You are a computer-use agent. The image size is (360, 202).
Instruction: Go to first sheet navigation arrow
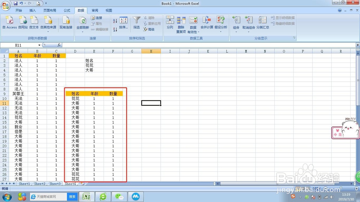(2, 184)
